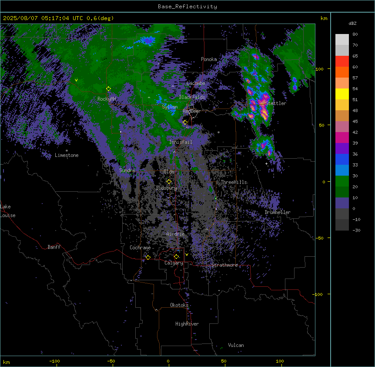The image size is (375, 367).
Task: Click the Sylvan label
Action: pyautogui.click(x=170, y=107)
